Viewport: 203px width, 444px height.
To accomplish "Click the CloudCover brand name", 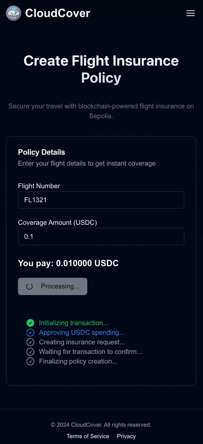I will point(58,13).
